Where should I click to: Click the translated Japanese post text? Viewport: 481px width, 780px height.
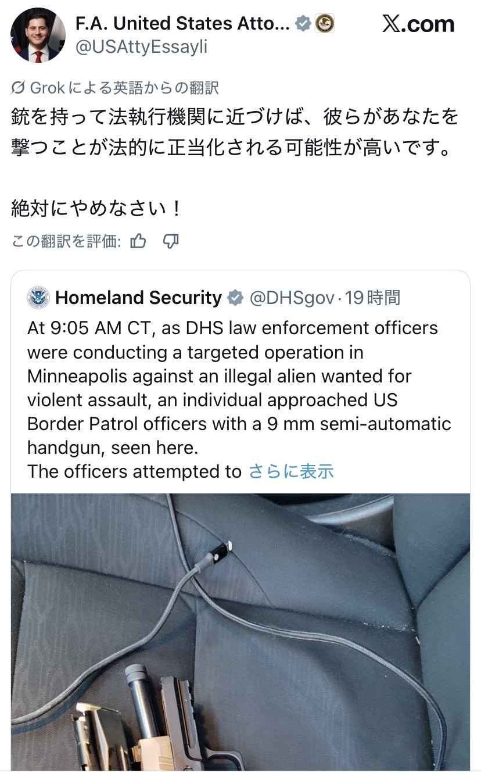[235, 162]
